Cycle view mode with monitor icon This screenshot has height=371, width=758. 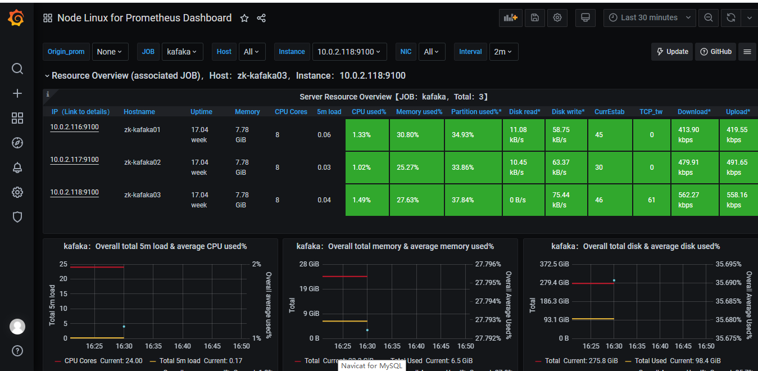click(585, 18)
